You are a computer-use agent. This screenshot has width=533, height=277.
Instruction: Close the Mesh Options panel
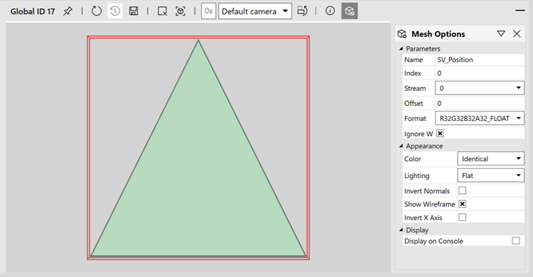tap(517, 34)
